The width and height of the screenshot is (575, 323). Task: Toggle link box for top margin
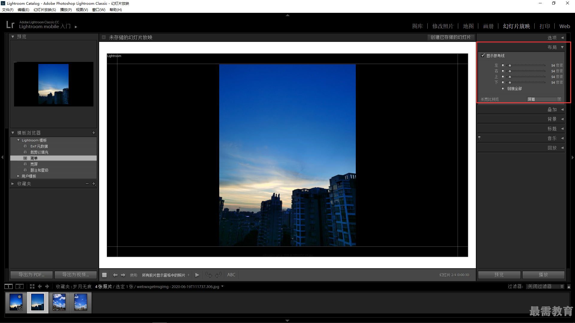(503, 77)
